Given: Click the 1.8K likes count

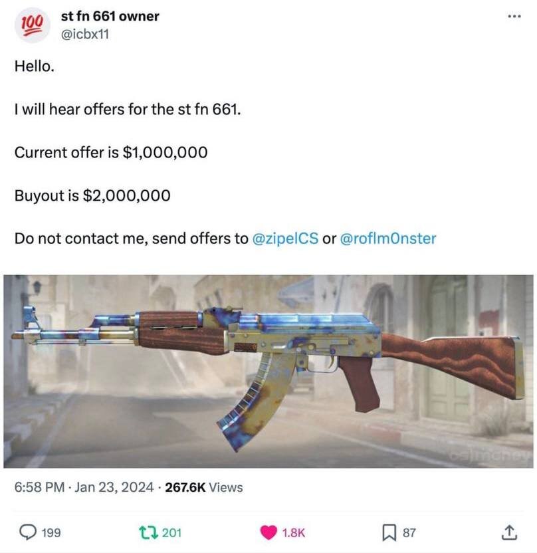Looking at the screenshot, I should 294,532.
